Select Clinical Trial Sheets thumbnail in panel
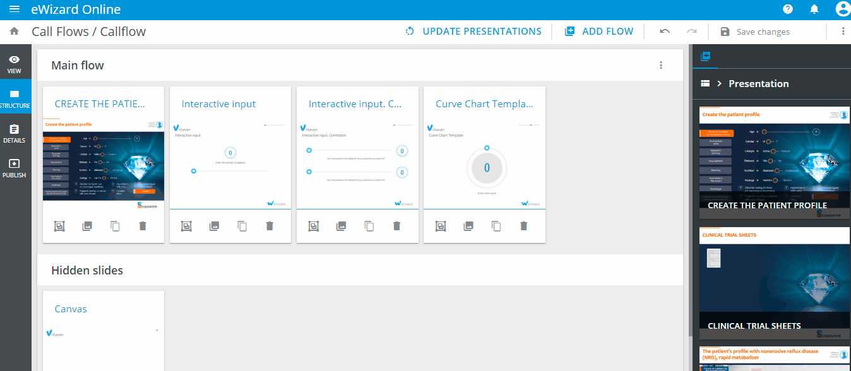851x371 pixels. (x=774, y=283)
